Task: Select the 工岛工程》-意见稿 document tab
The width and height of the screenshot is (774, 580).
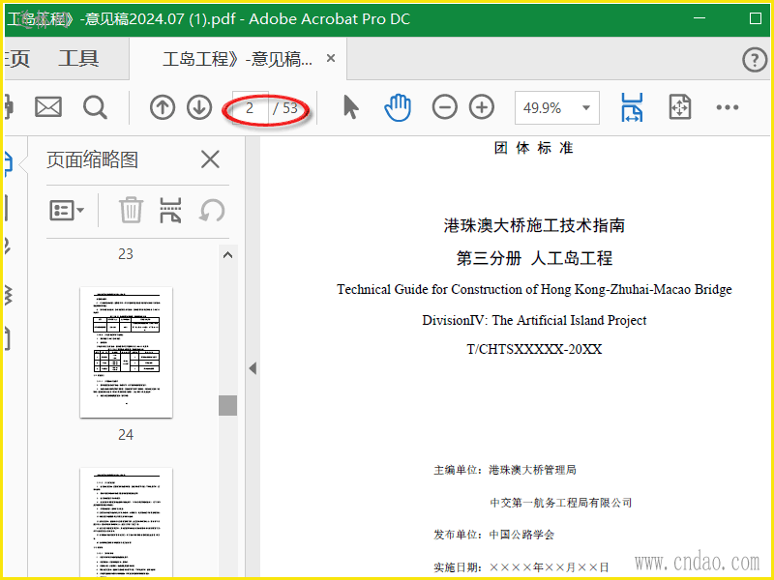Action: point(237,59)
